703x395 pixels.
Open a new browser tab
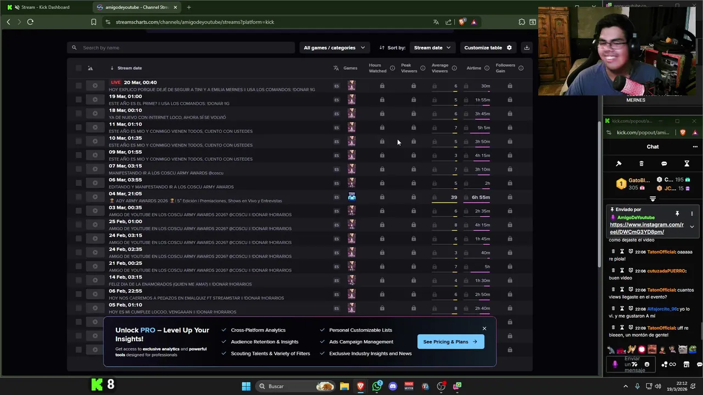pyautogui.click(x=189, y=7)
